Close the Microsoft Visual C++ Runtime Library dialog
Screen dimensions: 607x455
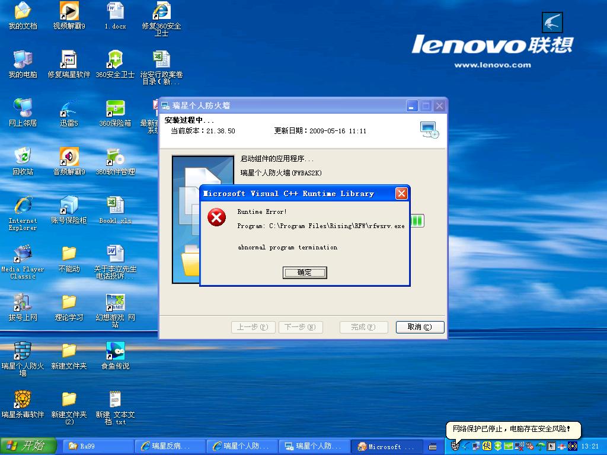[401, 193]
